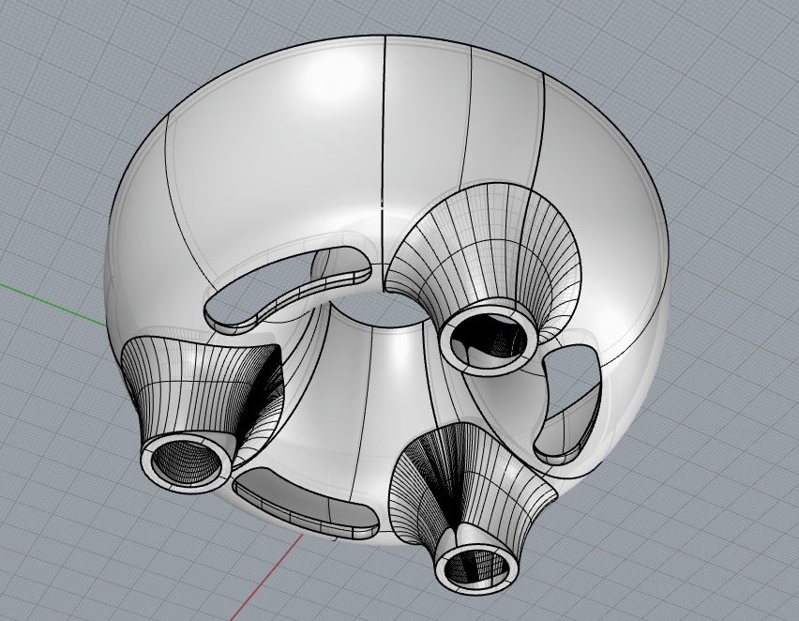The image size is (799, 621).
Task: Select the central hole of the torus
Action: coord(380,308)
